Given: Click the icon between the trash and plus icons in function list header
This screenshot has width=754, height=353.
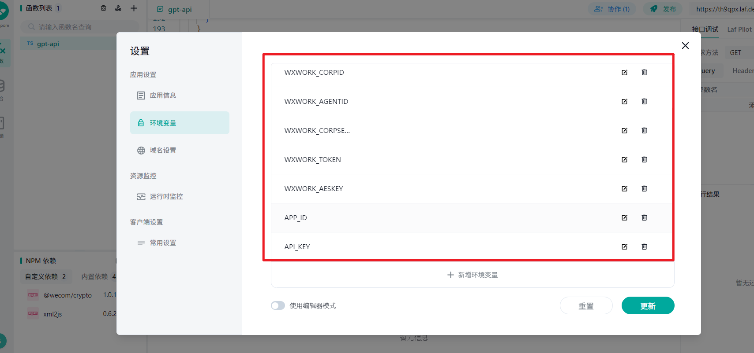Looking at the screenshot, I should pos(118,8).
